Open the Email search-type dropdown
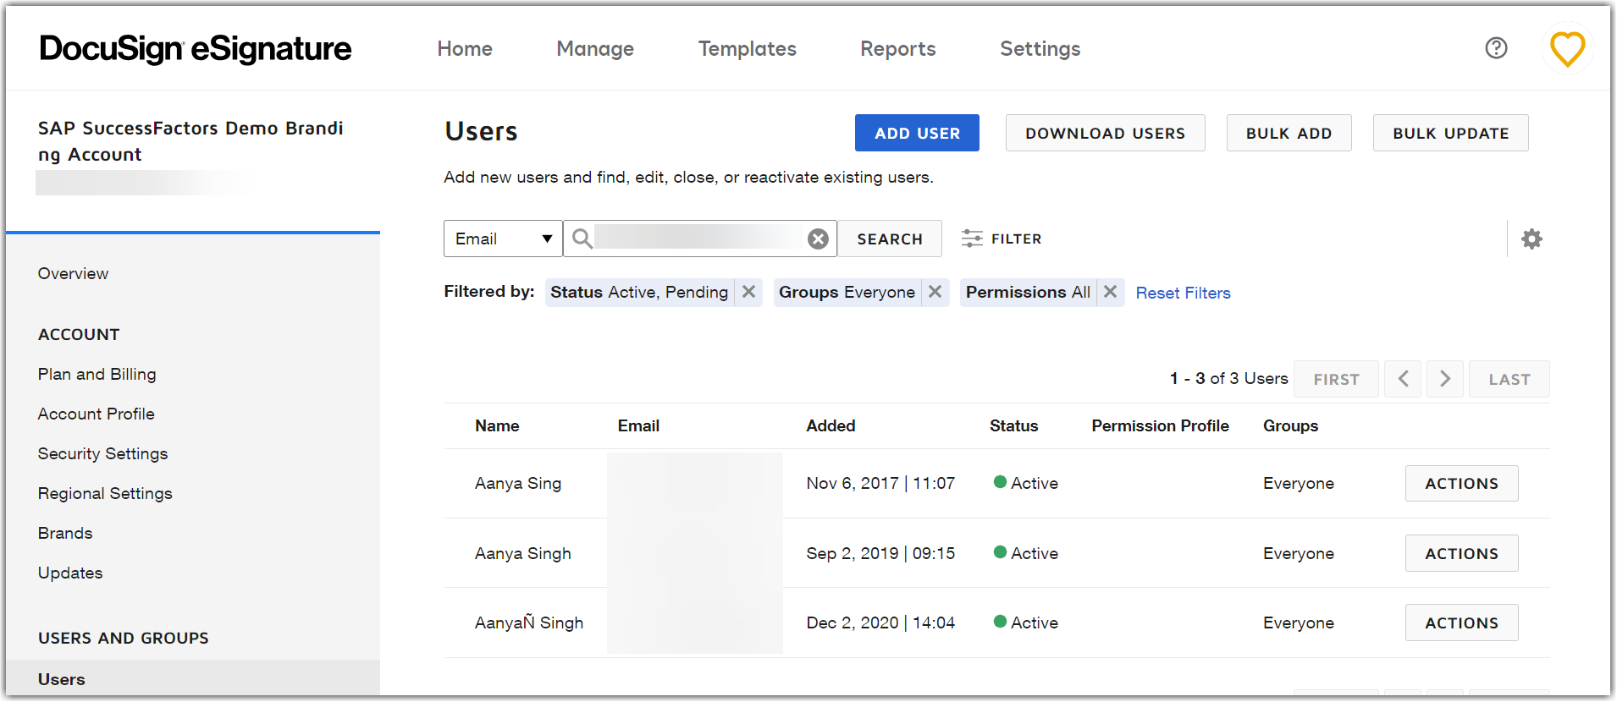This screenshot has height=702, width=1617. click(x=503, y=239)
